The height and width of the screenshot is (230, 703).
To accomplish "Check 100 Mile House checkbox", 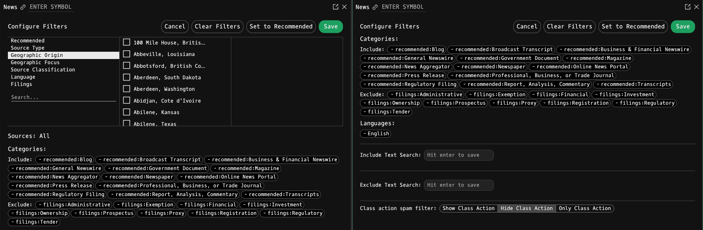I will pos(127,42).
